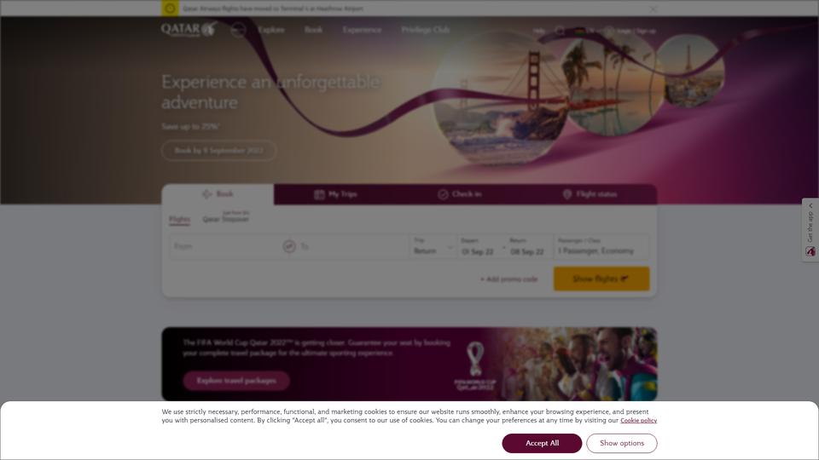Open the Passenger / Class selector
The width and height of the screenshot is (819, 460).
coord(601,246)
